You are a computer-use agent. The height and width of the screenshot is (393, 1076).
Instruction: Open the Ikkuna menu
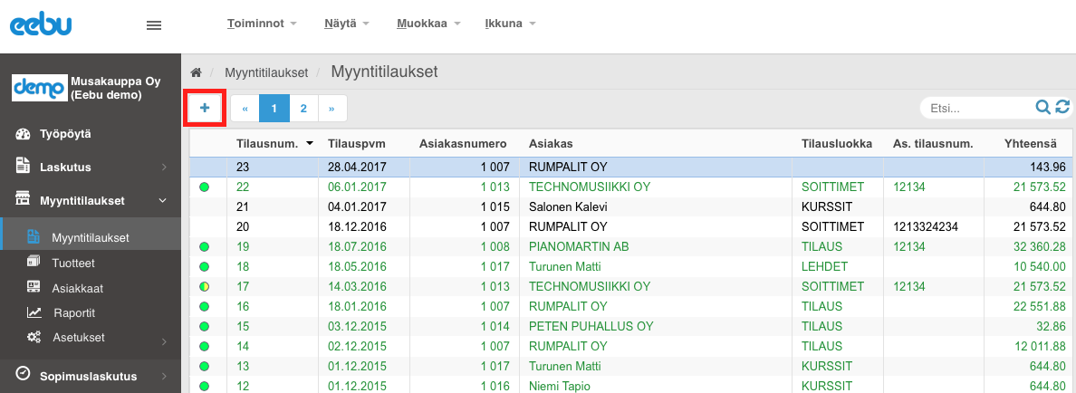click(510, 24)
